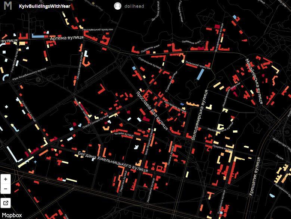Viewport: 291px width, 219px height.
Task: Click the Несторівський провулок label
Action: click(97, 29)
